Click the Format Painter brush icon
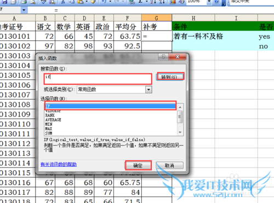274x203 pixels. coord(93,2)
